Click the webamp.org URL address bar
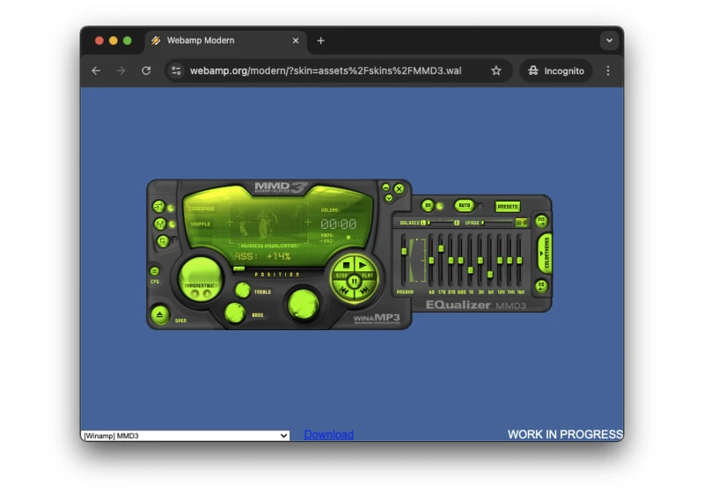The width and height of the screenshot is (704, 493). click(x=326, y=70)
